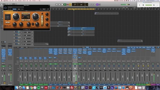The height and width of the screenshot is (90, 160).
Task: Click Paste in the plugin header
Action: [22, 9]
